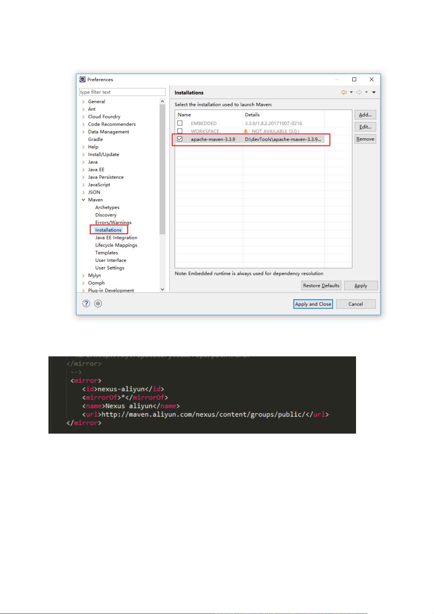Enable the EMBEDDED Maven installation checkbox
The height and width of the screenshot is (614, 434).
(x=180, y=123)
